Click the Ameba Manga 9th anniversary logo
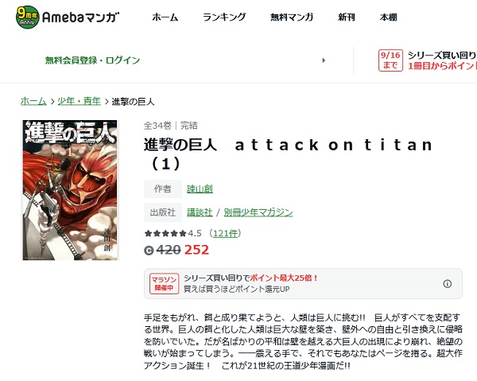 click(68, 17)
